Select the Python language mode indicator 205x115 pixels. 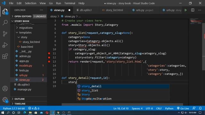[169, 108]
